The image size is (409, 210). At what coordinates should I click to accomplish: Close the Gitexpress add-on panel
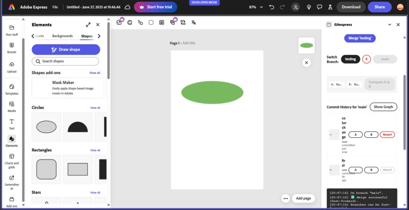(398, 24)
